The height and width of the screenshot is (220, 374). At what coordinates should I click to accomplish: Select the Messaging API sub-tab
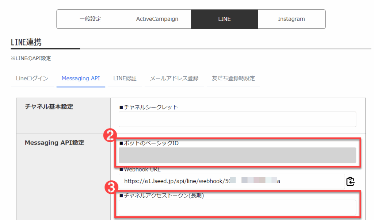[81, 78]
